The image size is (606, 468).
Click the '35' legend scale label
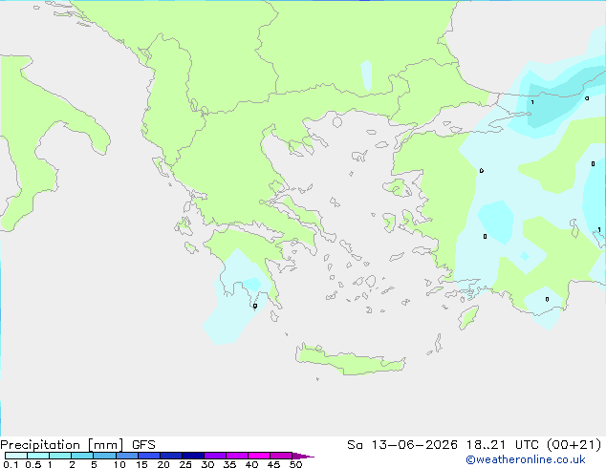(229, 464)
